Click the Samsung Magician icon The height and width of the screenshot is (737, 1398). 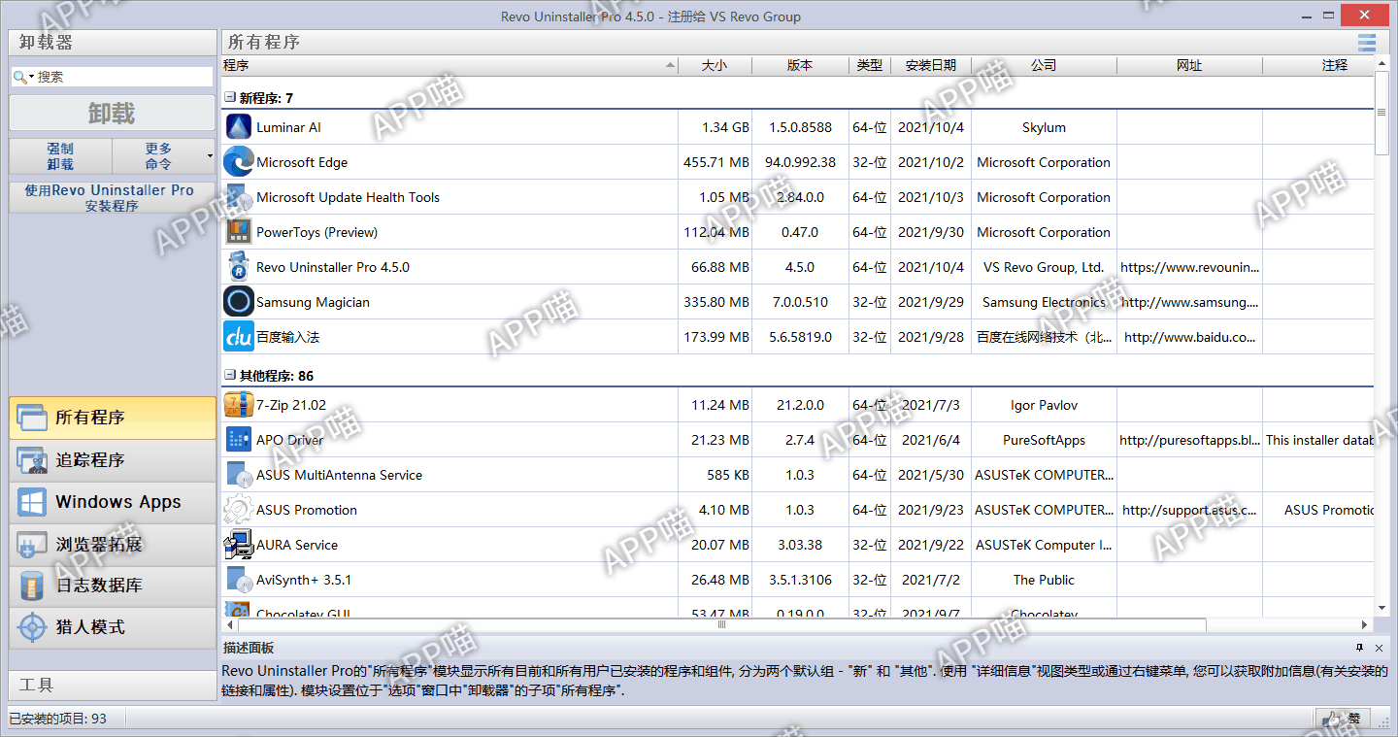[x=238, y=302]
